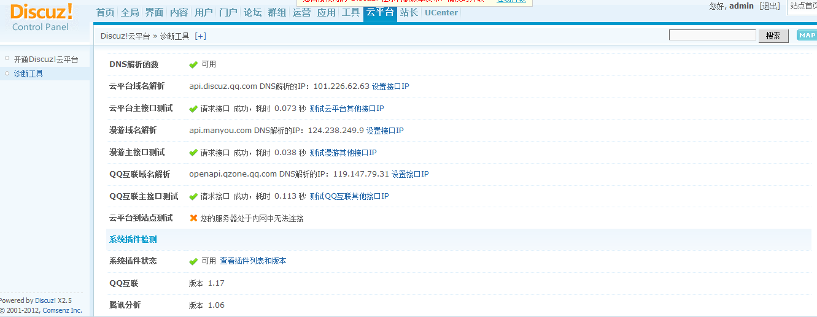Screen dimensions: 817x317
Task: Click the 云平台到站点测试 row label
Action: tap(141, 218)
